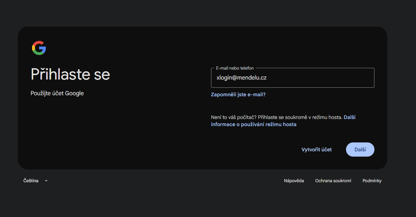Click the word Další starting the guest link
Screen dimensions: 416x217
coord(350,117)
